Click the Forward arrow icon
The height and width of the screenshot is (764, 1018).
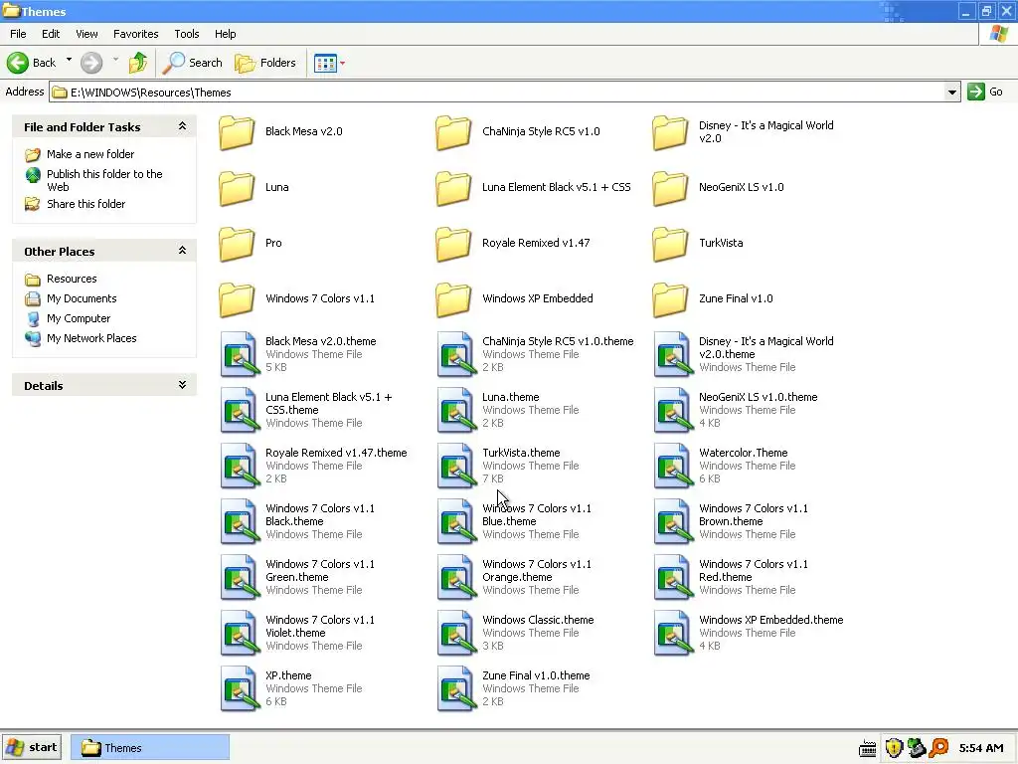coord(90,63)
